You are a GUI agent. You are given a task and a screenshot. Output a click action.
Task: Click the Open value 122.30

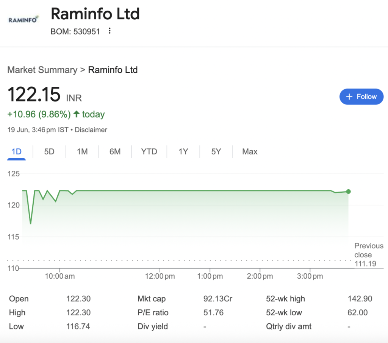tap(78, 299)
